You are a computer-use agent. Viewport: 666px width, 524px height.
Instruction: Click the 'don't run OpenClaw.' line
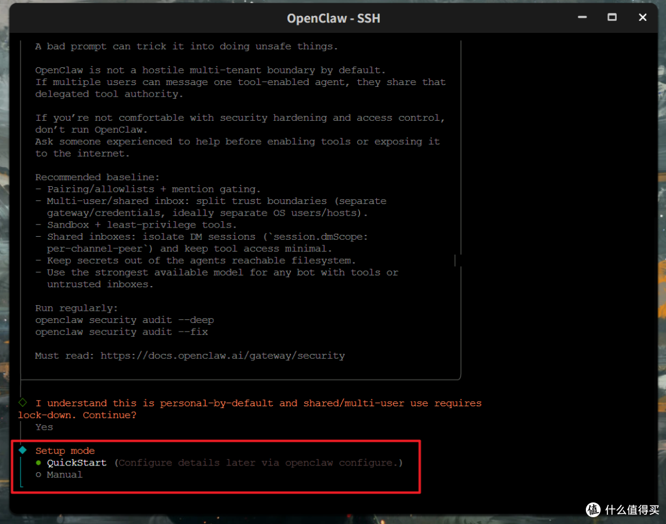click(91, 130)
